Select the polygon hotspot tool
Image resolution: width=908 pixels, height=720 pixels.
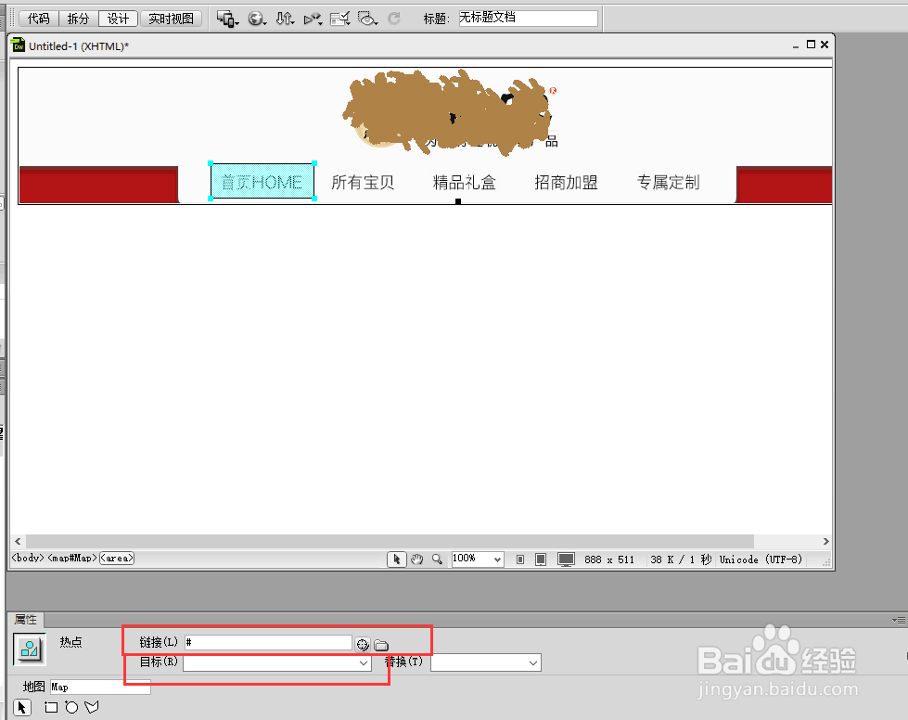point(92,707)
